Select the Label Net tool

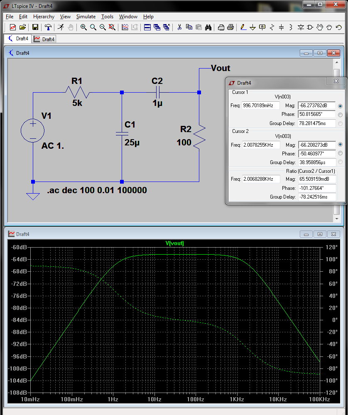click(262, 27)
